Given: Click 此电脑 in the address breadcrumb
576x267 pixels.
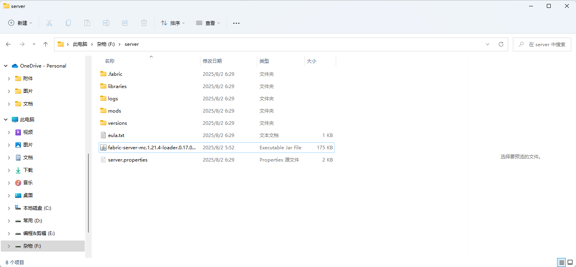Looking at the screenshot, I should [x=80, y=44].
